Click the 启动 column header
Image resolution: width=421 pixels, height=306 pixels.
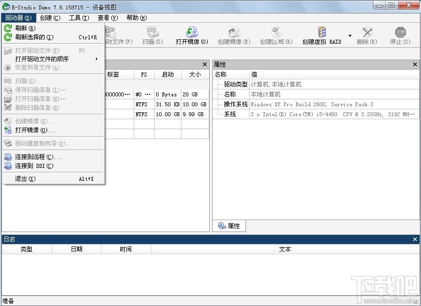click(168, 75)
